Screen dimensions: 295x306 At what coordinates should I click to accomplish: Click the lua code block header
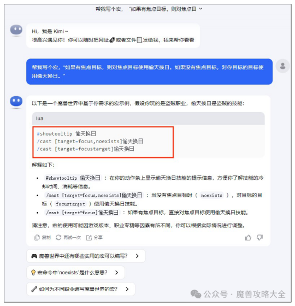(x=149, y=119)
